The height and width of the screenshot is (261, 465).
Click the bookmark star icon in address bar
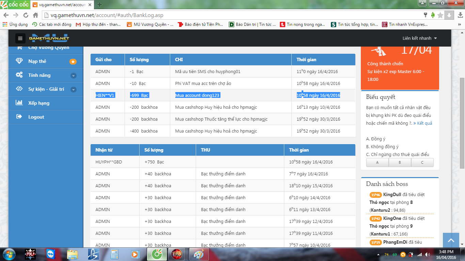tap(440, 15)
